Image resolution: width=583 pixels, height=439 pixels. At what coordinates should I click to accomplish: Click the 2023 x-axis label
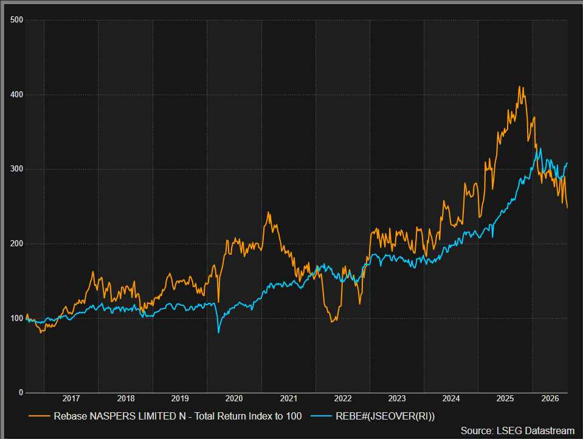397,398
